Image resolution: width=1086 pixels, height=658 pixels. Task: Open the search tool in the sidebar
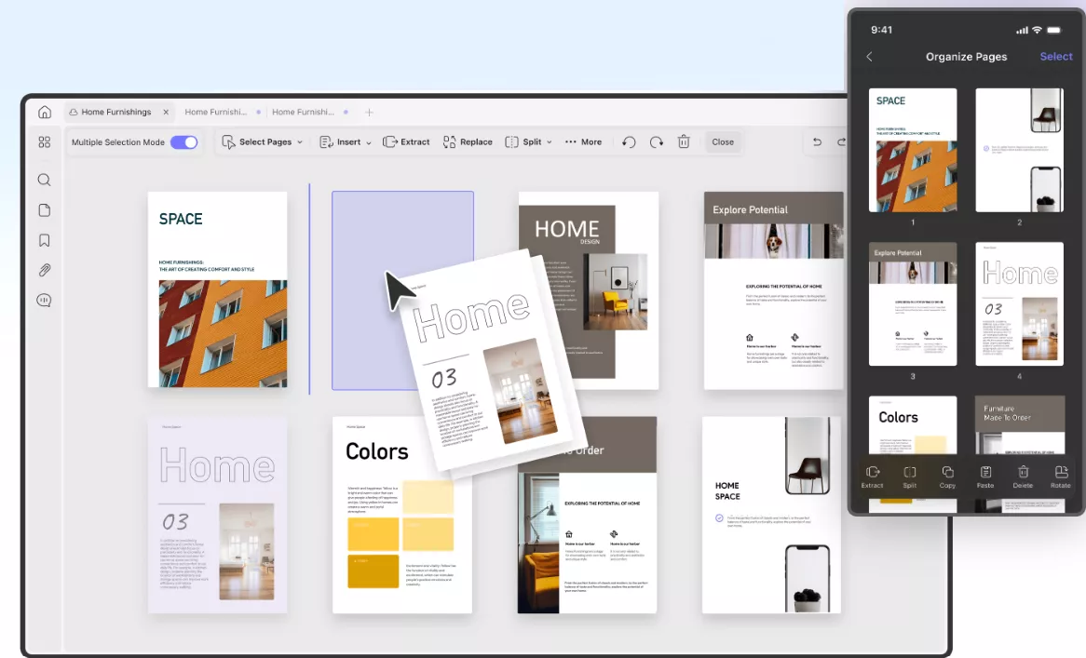point(44,181)
